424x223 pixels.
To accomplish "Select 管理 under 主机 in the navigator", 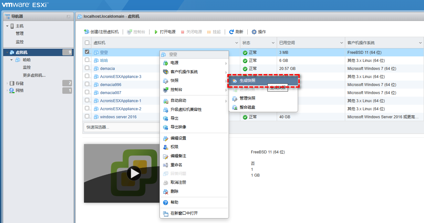I will click(x=20, y=34).
